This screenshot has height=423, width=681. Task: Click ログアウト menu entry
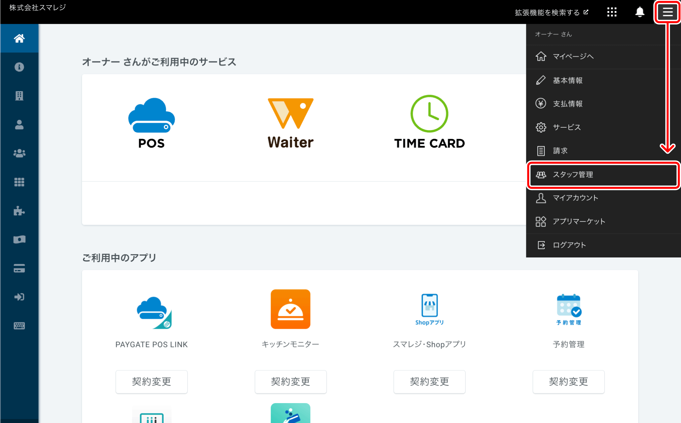569,245
